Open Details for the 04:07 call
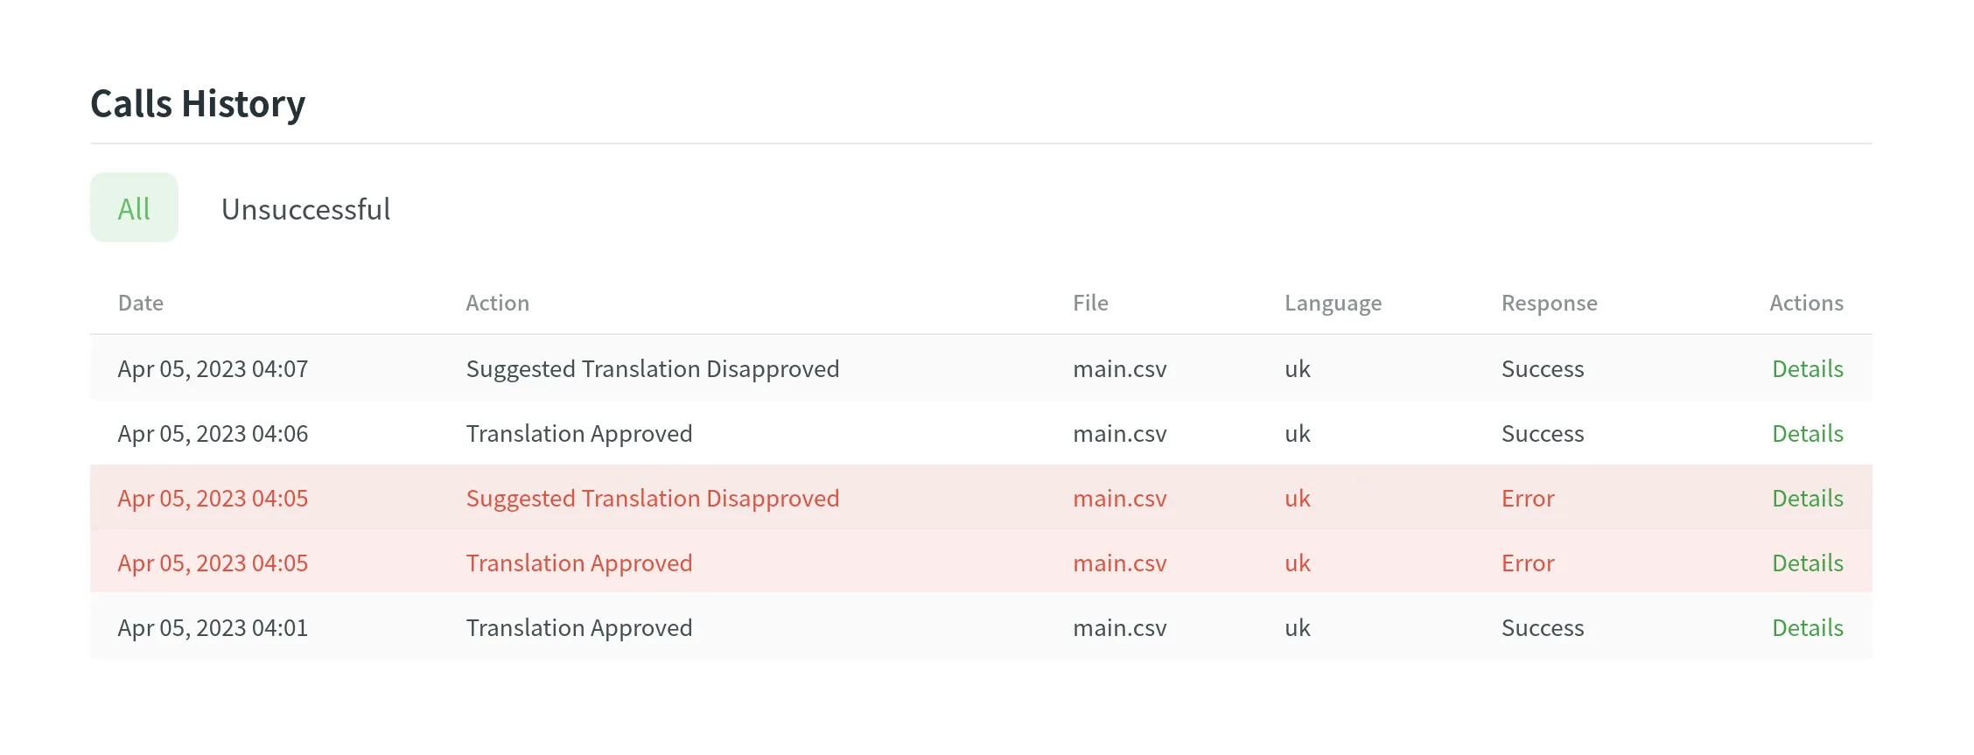1974x755 pixels. 1807,368
